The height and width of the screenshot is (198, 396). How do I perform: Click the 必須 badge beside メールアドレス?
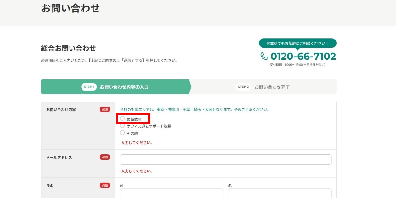point(105,157)
